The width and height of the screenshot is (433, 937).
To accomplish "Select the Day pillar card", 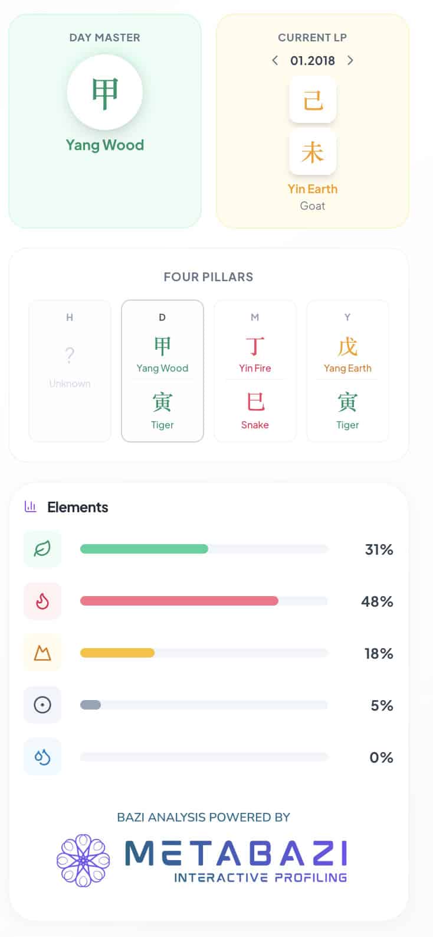I will click(x=162, y=370).
